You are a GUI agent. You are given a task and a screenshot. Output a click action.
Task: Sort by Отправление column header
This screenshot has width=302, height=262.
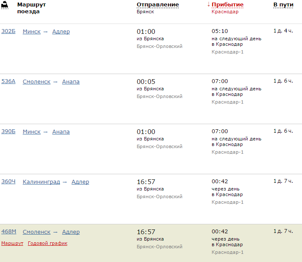click(158, 5)
